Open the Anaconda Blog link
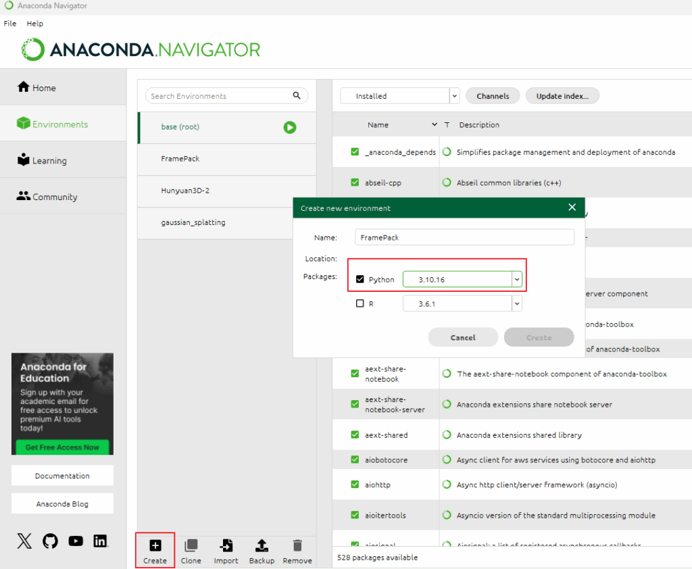This screenshot has width=692, height=569. (62, 503)
